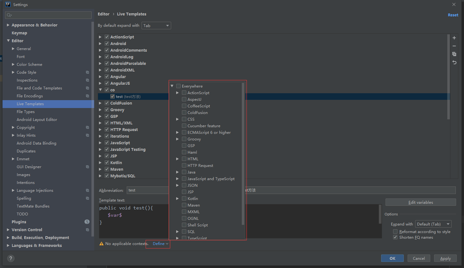Click the Define contexts link

160,244
